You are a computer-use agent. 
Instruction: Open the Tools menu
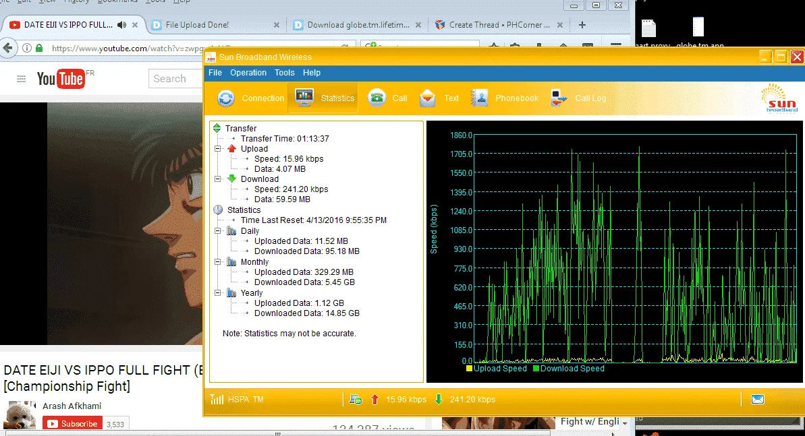pyautogui.click(x=285, y=73)
